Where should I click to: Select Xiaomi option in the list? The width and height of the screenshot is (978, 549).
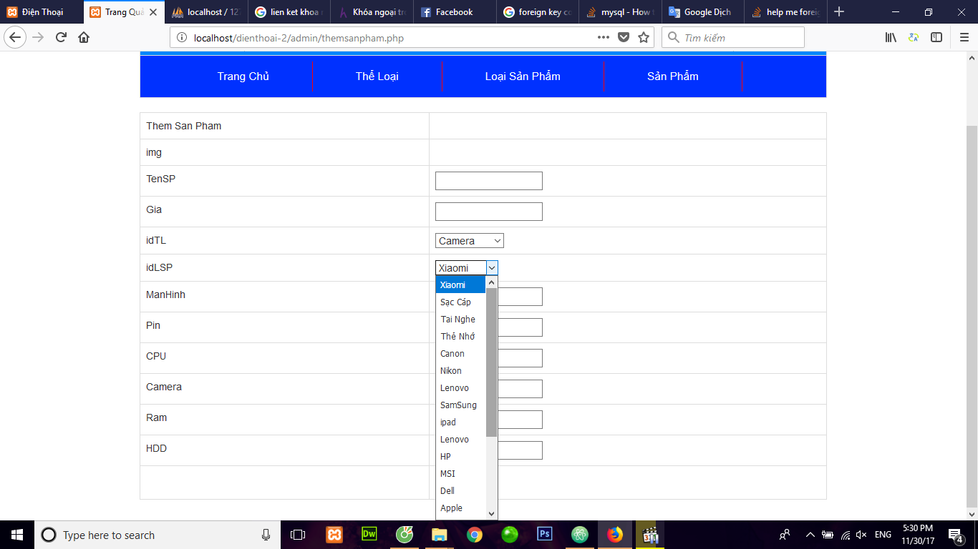pyautogui.click(x=461, y=285)
